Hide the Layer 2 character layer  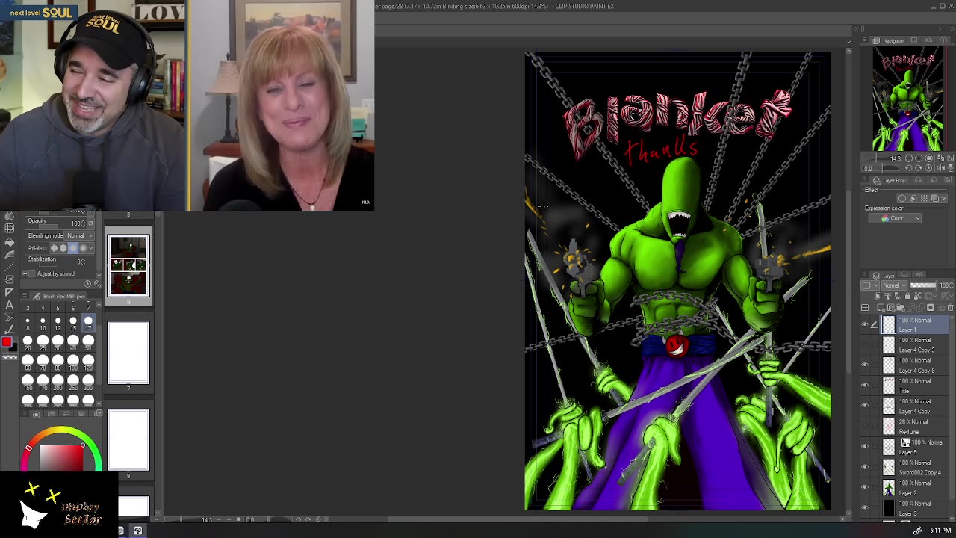click(x=865, y=488)
